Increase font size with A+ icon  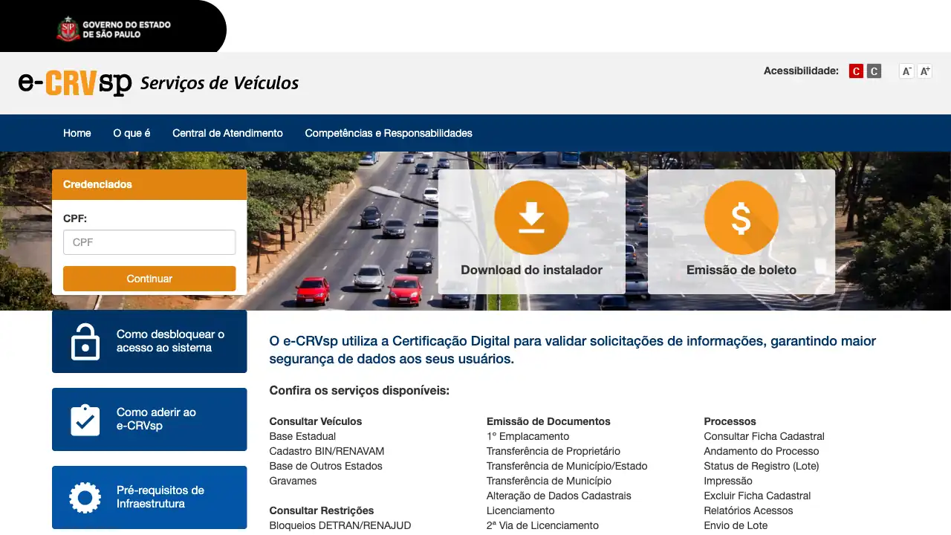924,71
